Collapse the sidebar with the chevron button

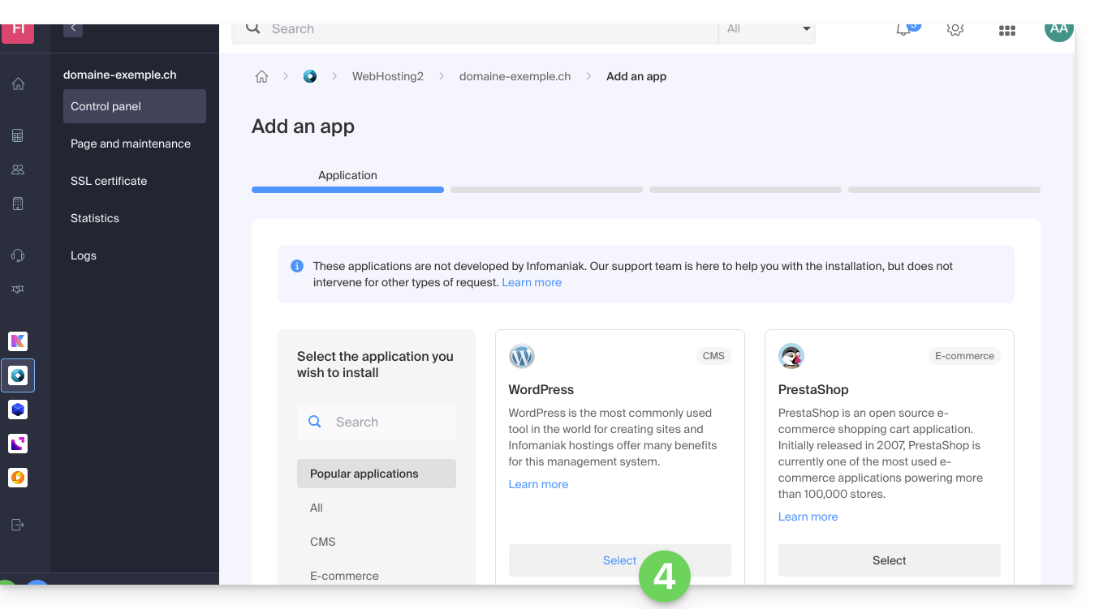tap(73, 29)
